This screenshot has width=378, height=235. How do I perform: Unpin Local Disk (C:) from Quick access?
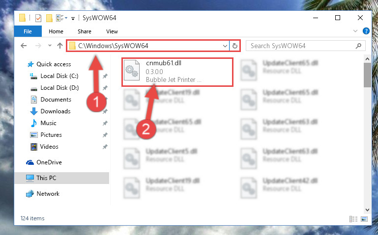tap(105, 76)
